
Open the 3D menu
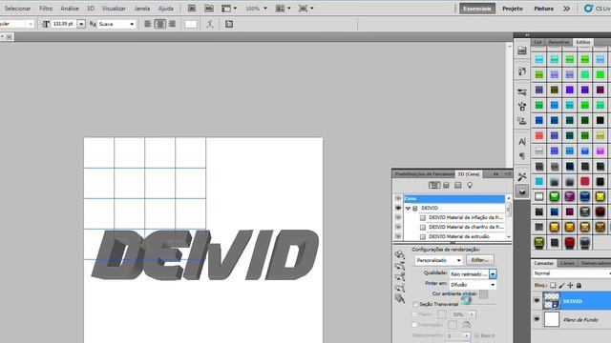pyautogui.click(x=91, y=9)
